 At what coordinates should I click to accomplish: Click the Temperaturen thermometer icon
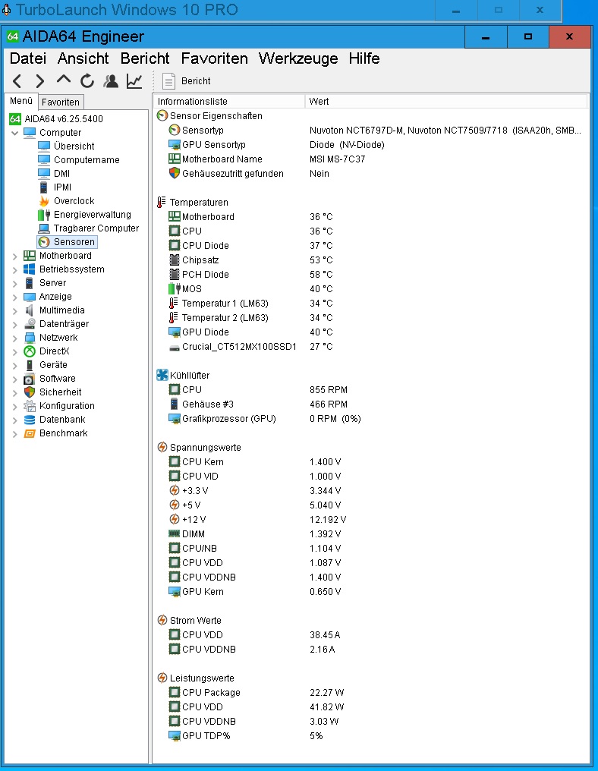[x=162, y=202]
